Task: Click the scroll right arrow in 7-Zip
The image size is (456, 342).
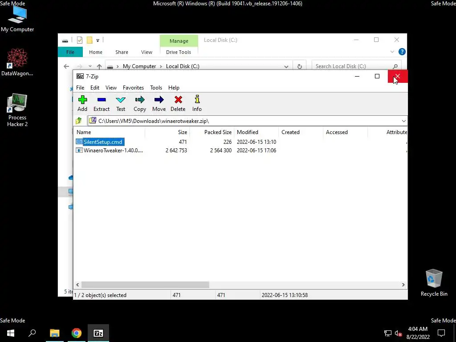Action: 403,285
